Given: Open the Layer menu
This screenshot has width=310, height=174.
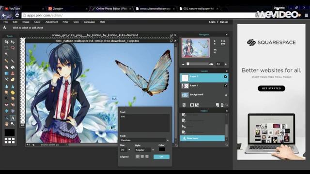Looking at the screenshot, I should click(37, 22).
